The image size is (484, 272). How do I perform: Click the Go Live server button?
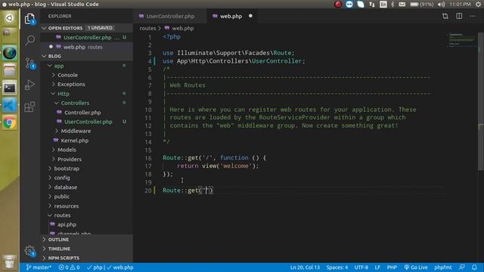(415, 267)
